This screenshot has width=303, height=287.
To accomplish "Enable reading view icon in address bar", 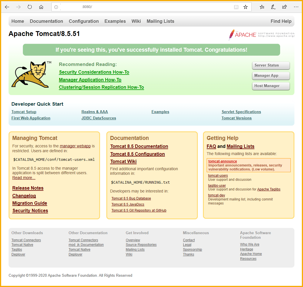I will (236, 7).
